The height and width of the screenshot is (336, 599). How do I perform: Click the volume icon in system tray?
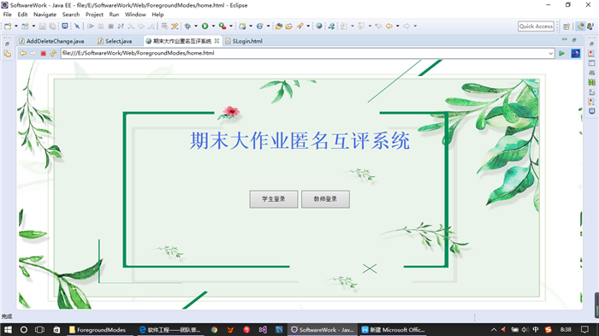click(x=525, y=329)
